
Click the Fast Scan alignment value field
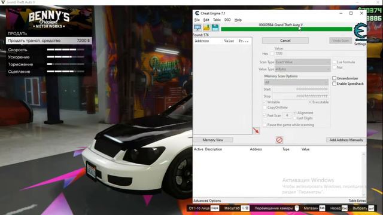point(287,115)
